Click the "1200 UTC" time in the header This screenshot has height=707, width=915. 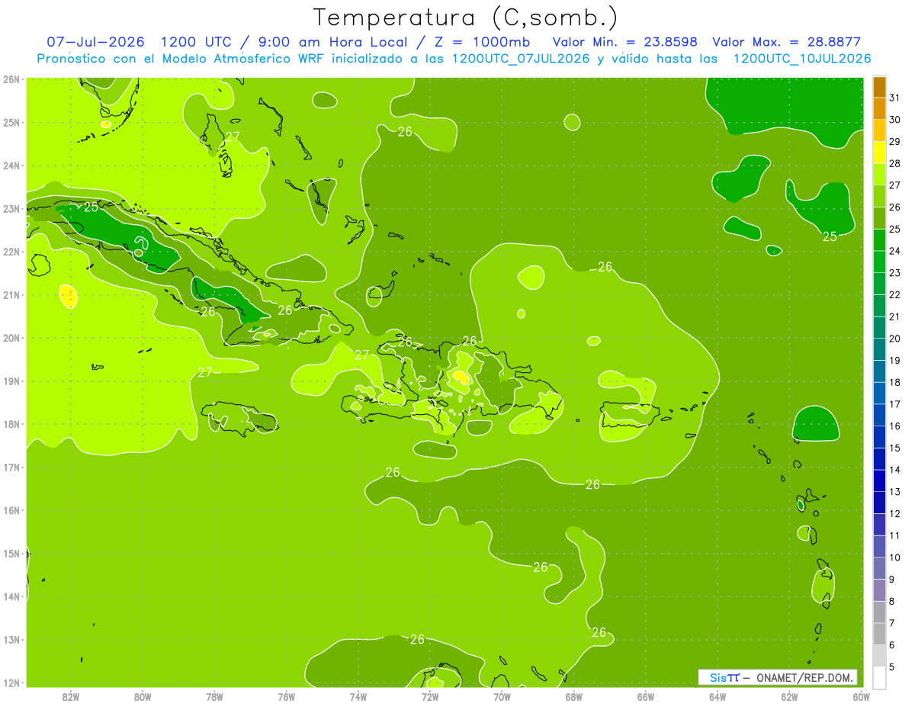click(198, 41)
